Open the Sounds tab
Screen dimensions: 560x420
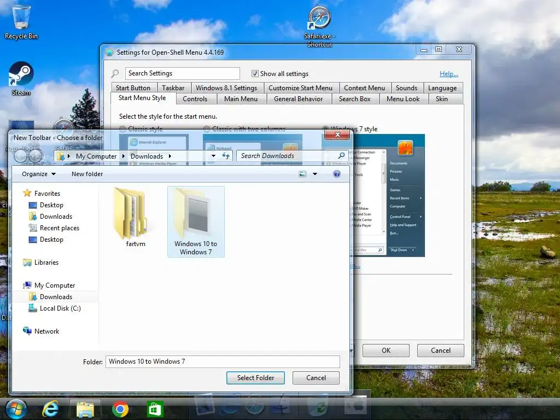(x=406, y=88)
